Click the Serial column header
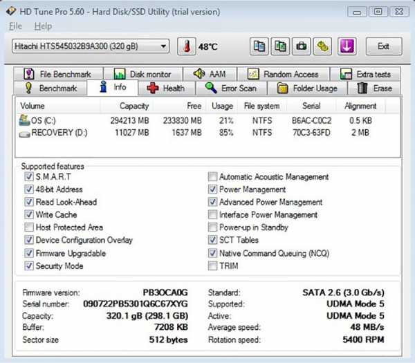This screenshot has height=363, width=415. 311,106
